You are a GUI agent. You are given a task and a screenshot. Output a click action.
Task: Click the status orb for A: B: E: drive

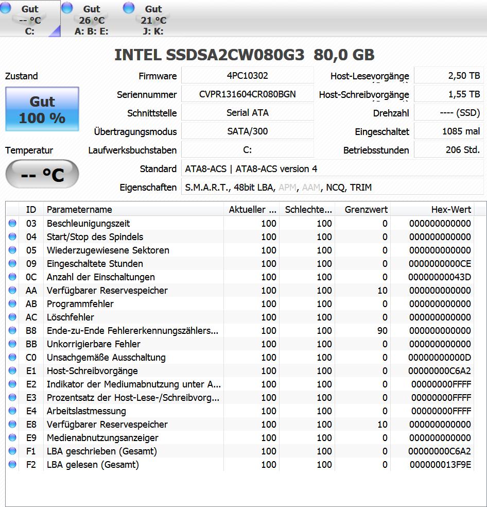coord(67,8)
